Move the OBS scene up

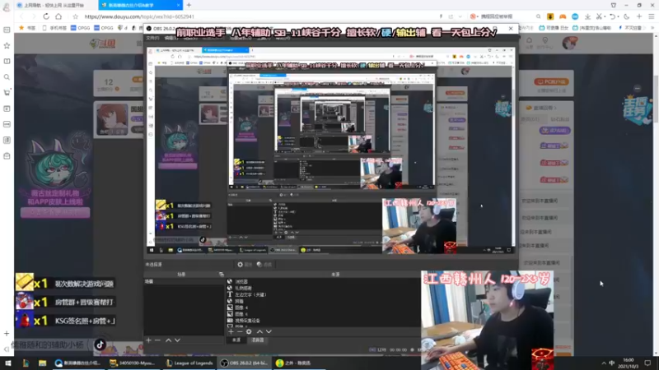[168, 340]
